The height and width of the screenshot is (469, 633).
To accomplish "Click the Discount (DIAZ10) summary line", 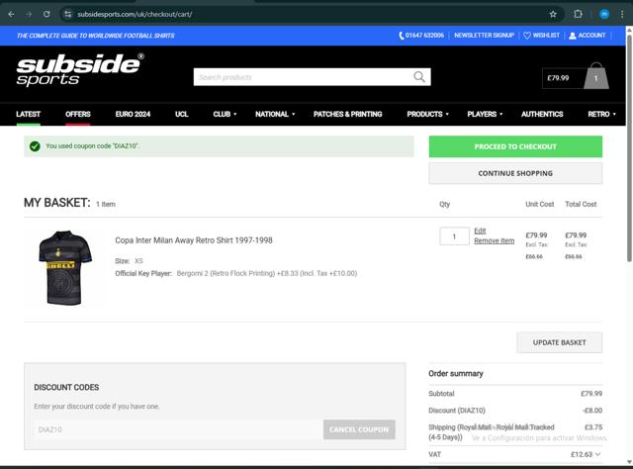I will tap(515, 411).
